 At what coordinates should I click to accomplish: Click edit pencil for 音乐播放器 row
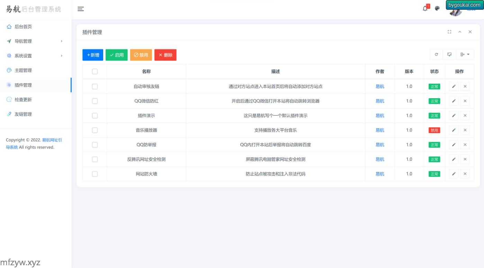[454, 130]
